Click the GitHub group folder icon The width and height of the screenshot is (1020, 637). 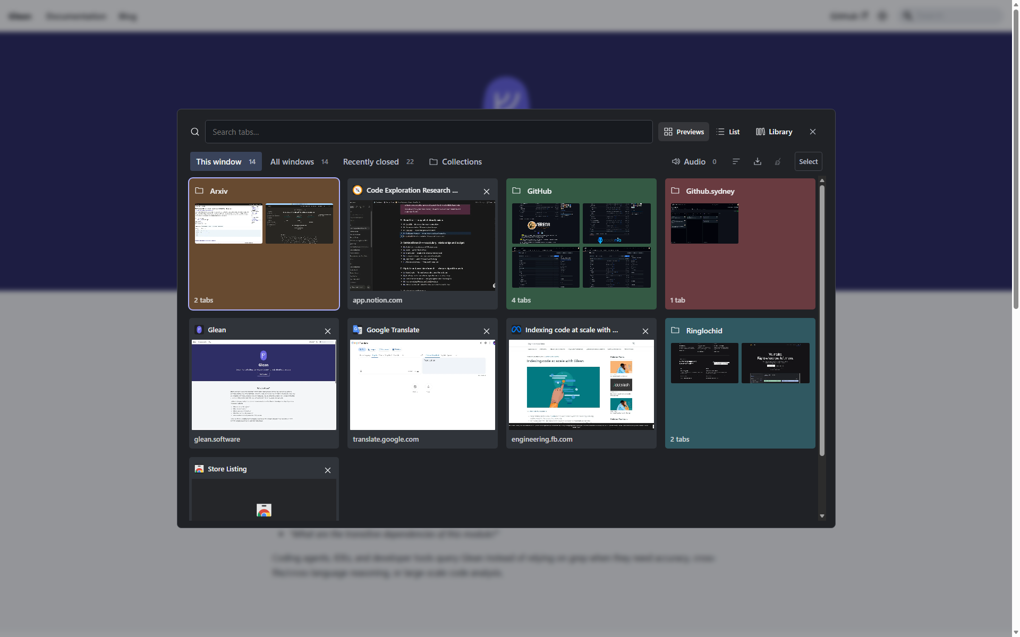pyautogui.click(x=516, y=191)
